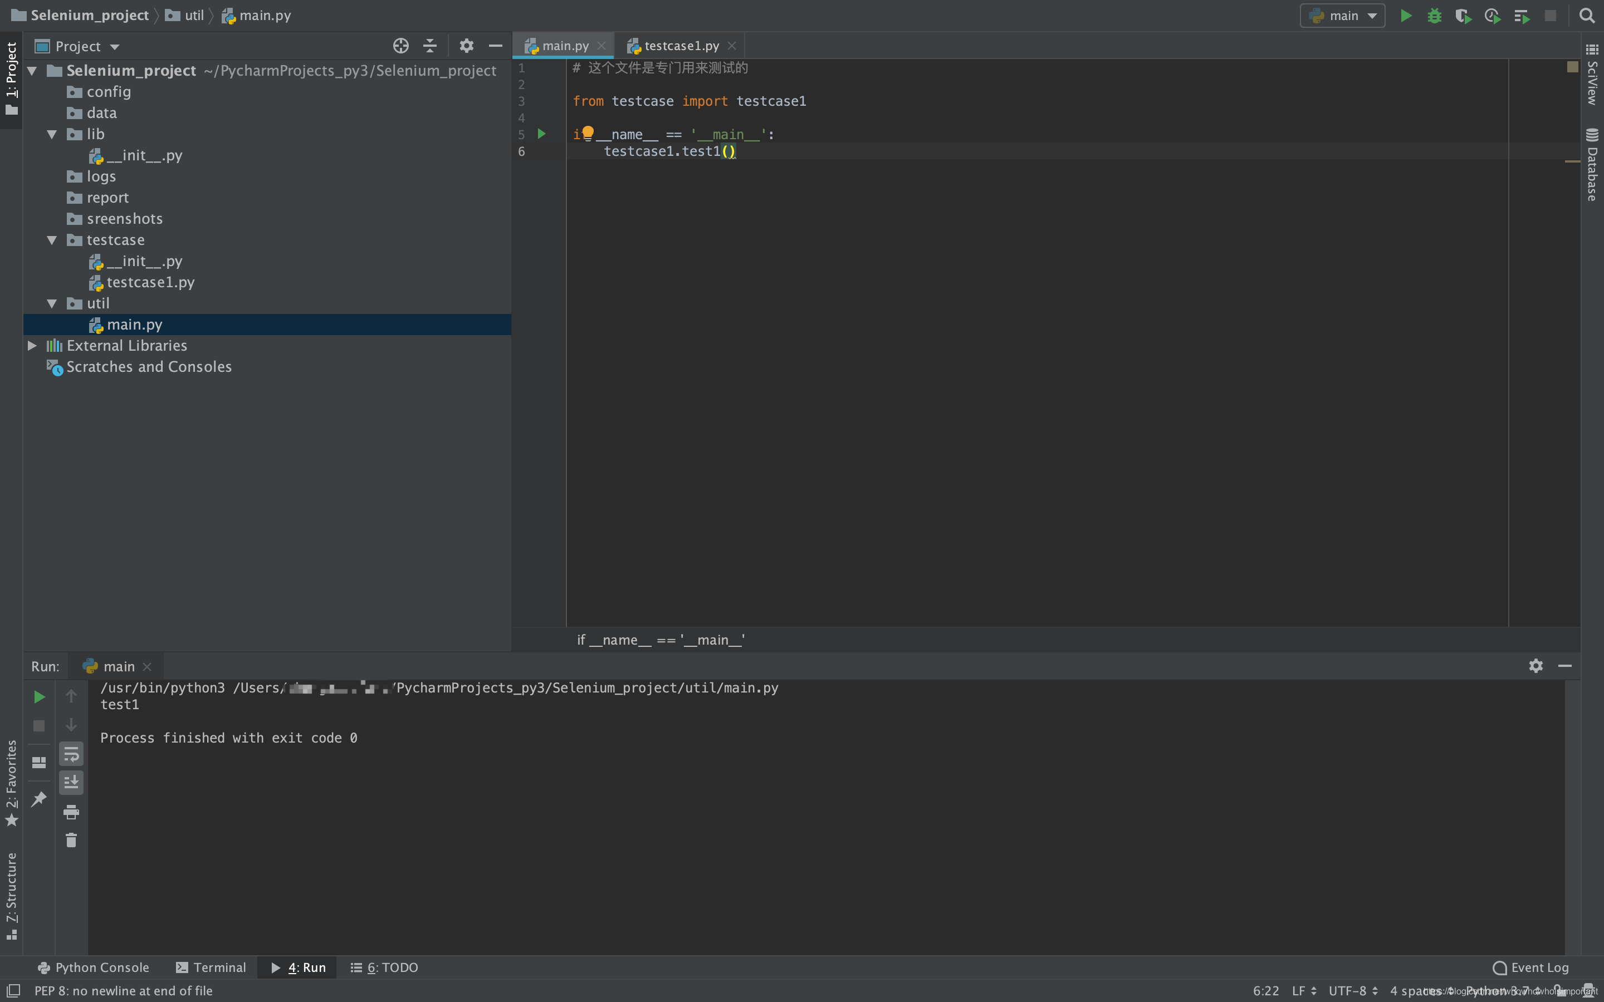Toggle pin tab in Run panel
Screen dimensions: 1604x1002
pos(39,799)
